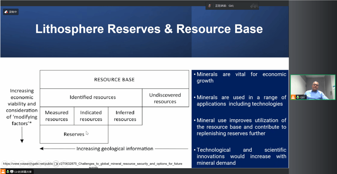Click the muted microphone icon in speaker bar
337x174 pixels.
tap(210, 6)
